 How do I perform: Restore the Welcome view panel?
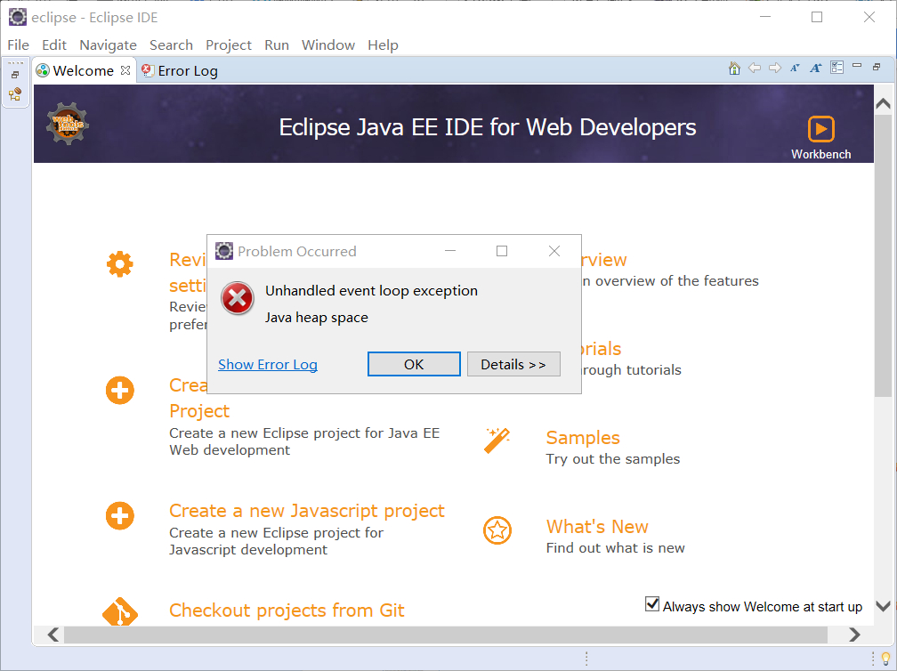[x=877, y=67]
